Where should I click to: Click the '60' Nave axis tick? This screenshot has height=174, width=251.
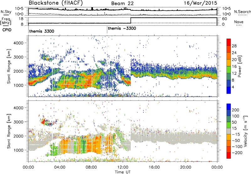(224, 19)
